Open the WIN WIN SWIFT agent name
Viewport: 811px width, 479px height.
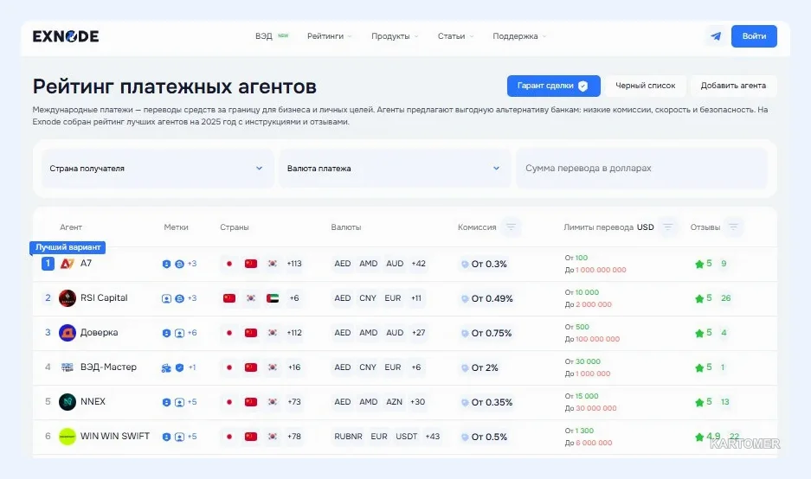[x=115, y=436]
